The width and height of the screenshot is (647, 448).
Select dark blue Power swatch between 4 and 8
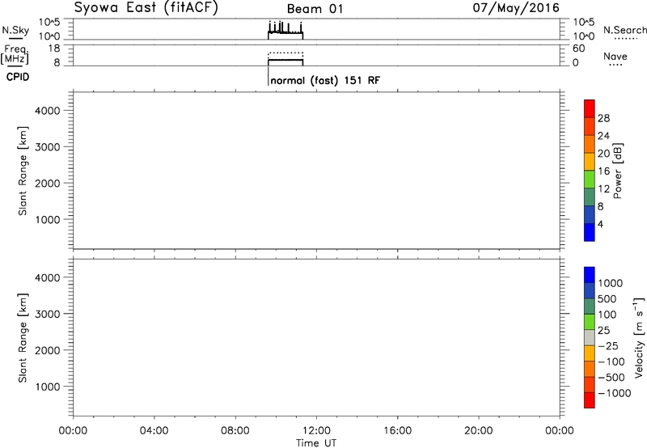pyautogui.click(x=590, y=214)
